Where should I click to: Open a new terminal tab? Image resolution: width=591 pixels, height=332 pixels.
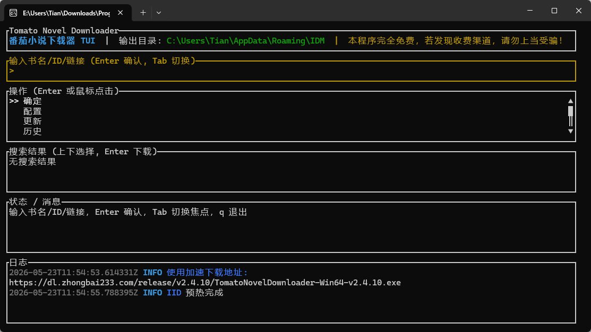click(x=143, y=13)
